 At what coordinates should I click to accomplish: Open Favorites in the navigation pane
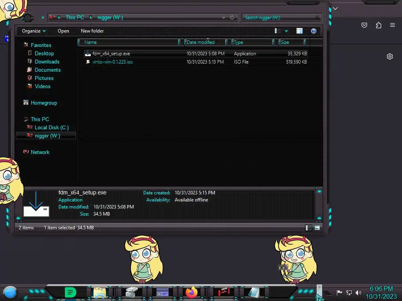tap(41, 45)
